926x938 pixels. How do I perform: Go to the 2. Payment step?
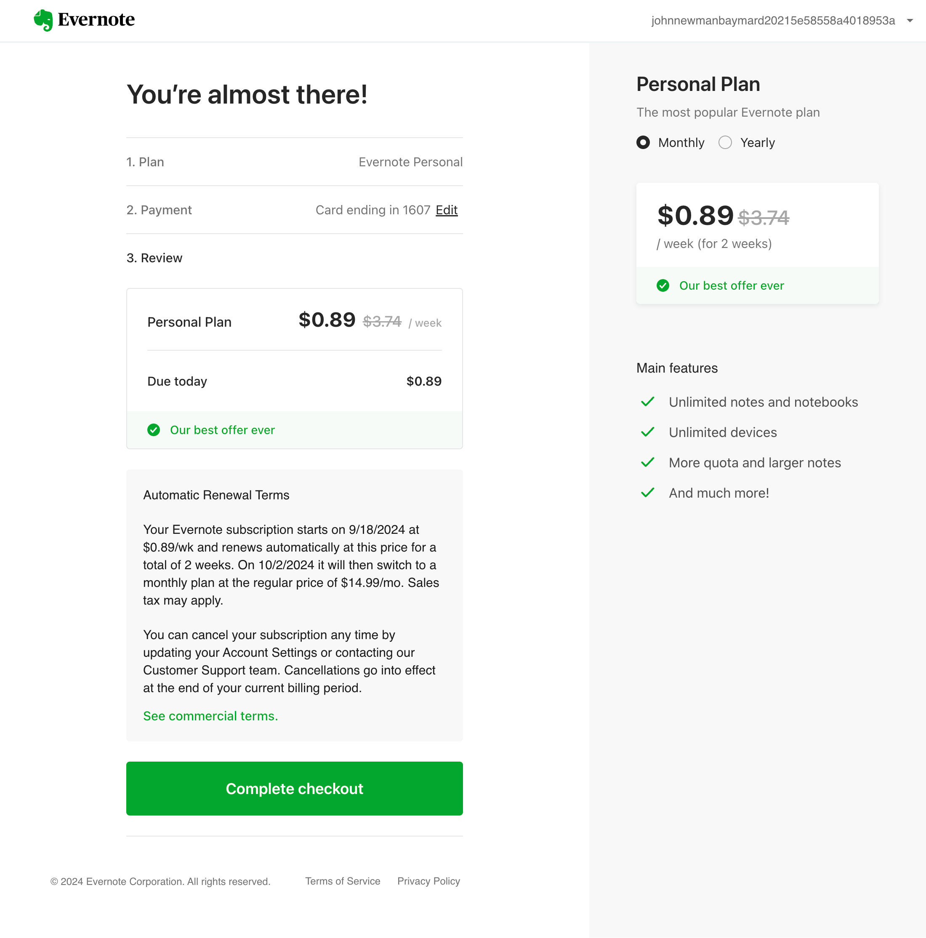point(159,210)
